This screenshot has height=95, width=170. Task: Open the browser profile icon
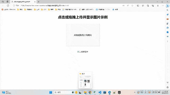[158, 6]
